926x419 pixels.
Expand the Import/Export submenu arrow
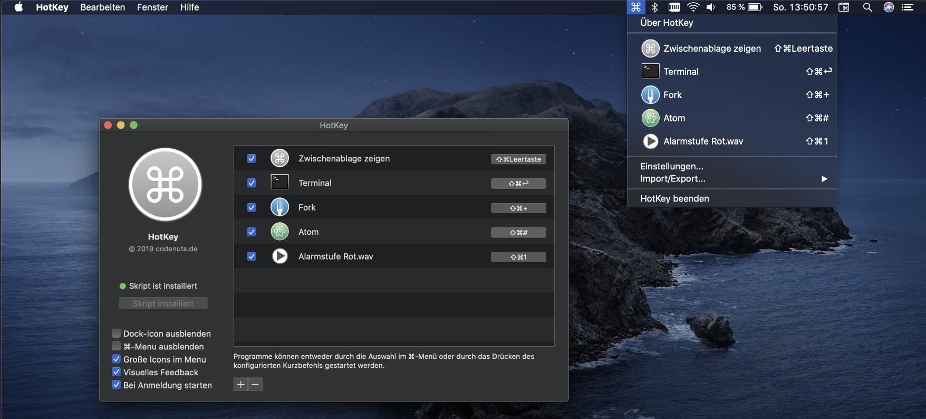824,179
